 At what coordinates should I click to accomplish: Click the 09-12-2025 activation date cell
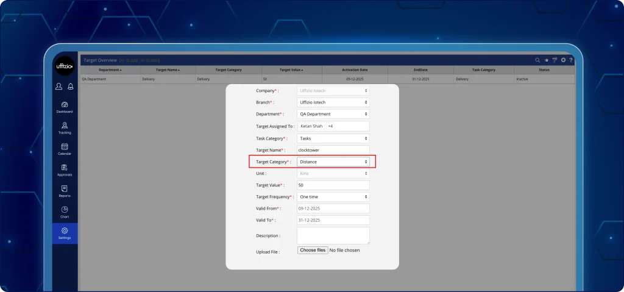click(355, 79)
